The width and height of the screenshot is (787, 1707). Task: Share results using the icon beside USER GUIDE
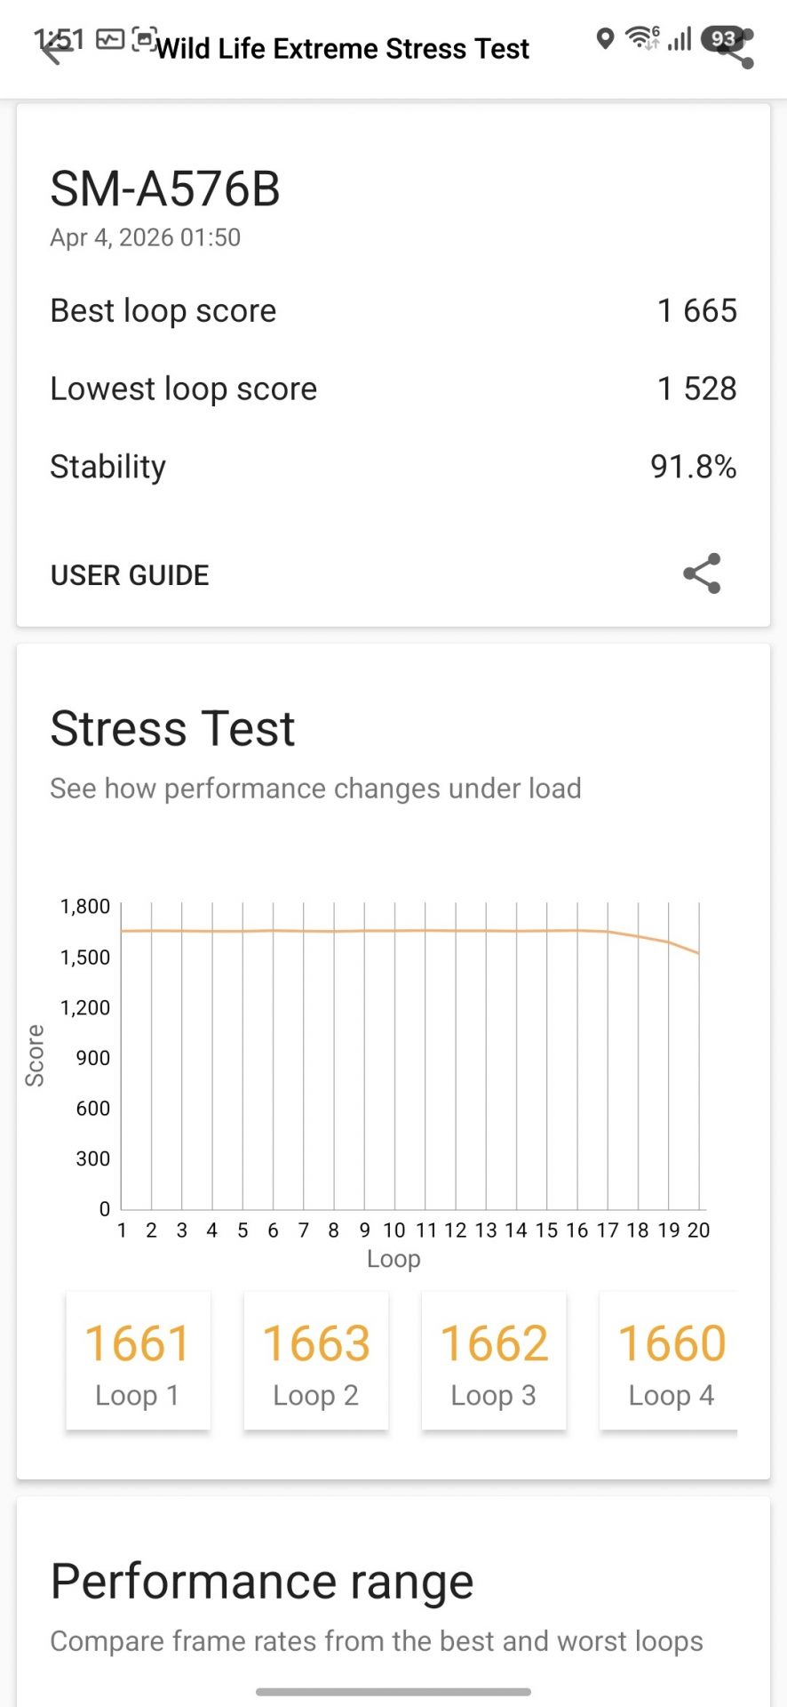pyautogui.click(x=702, y=573)
